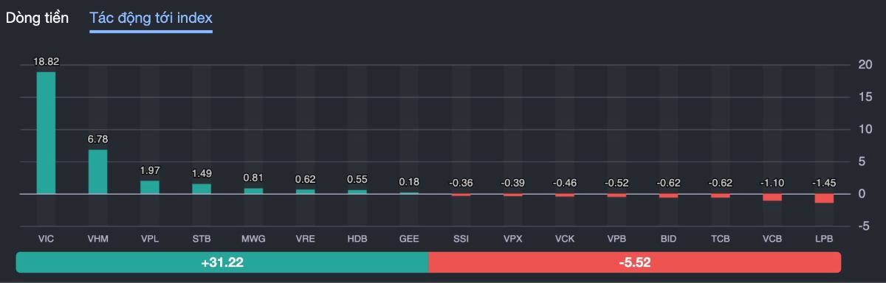Click the -1.10 value label
The width and height of the screenshot is (886, 283).
(x=772, y=182)
